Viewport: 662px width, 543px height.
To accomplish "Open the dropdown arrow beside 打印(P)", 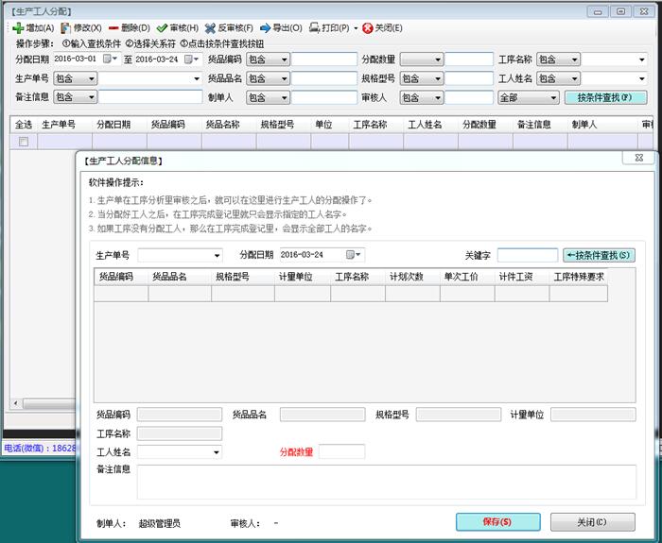I will tap(356, 28).
